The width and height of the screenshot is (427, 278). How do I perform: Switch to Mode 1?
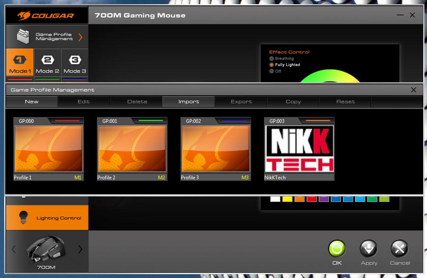20,62
